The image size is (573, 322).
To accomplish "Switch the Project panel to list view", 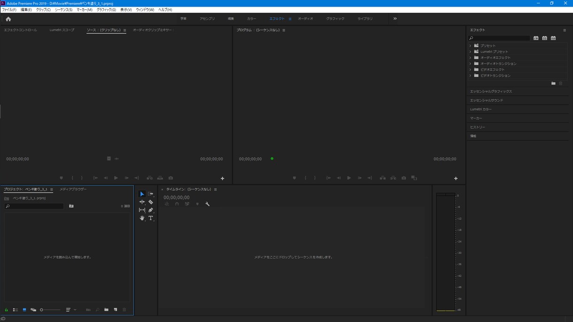I will [x=15, y=310].
